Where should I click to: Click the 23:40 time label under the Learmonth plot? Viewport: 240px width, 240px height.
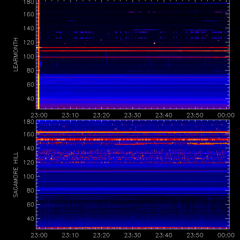[164, 115]
